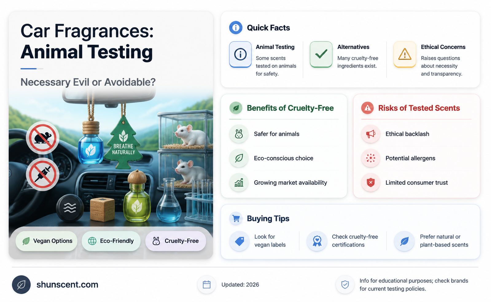Viewport: 491px width, 302px height.
Task: Click the Safer for animals text
Action: tap(276, 134)
